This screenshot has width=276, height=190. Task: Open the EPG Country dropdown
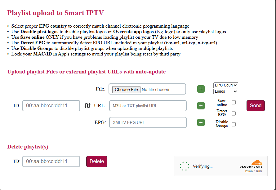(226, 85)
